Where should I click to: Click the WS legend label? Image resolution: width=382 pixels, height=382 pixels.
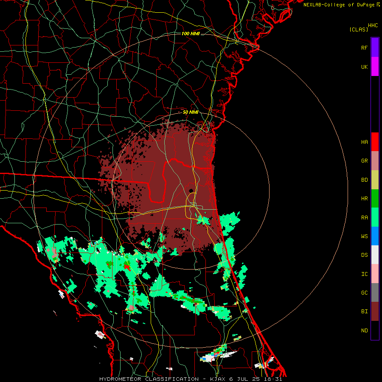364,236
